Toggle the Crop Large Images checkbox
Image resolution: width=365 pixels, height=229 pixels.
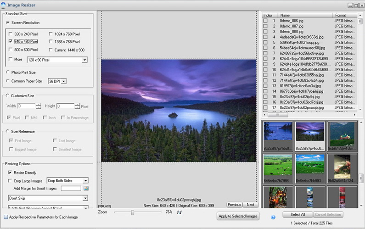tap(11, 181)
